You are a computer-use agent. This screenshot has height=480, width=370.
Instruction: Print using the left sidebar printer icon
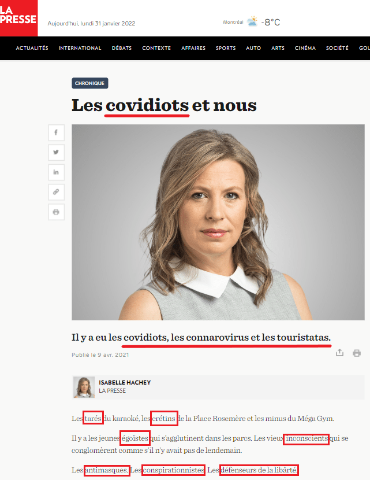pyautogui.click(x=56, y=212)
